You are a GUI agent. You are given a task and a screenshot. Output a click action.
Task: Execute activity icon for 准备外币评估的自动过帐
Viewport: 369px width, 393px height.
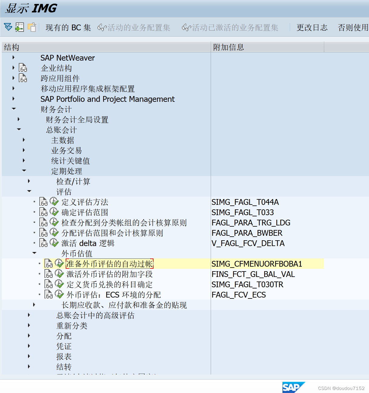[x=59, y=263]
